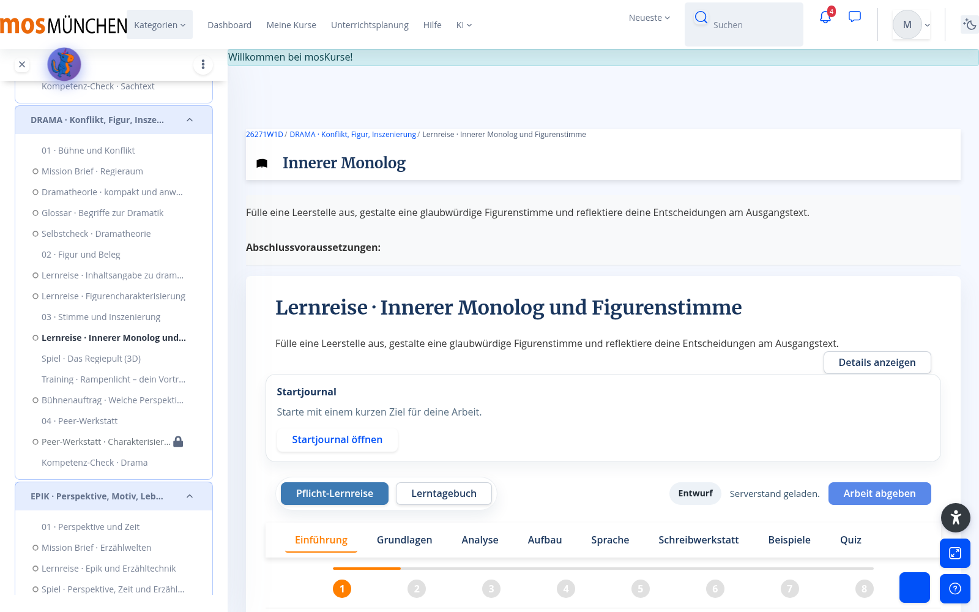Toggle completion circle for Mission Brief · Regieraum

[x=35, y=171]
